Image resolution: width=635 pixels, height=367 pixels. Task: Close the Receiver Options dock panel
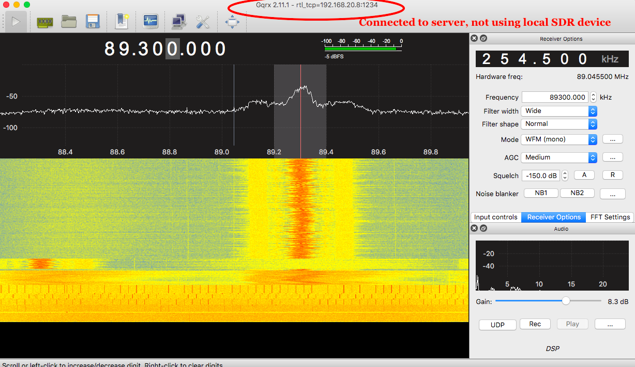[x=474, y=39]
